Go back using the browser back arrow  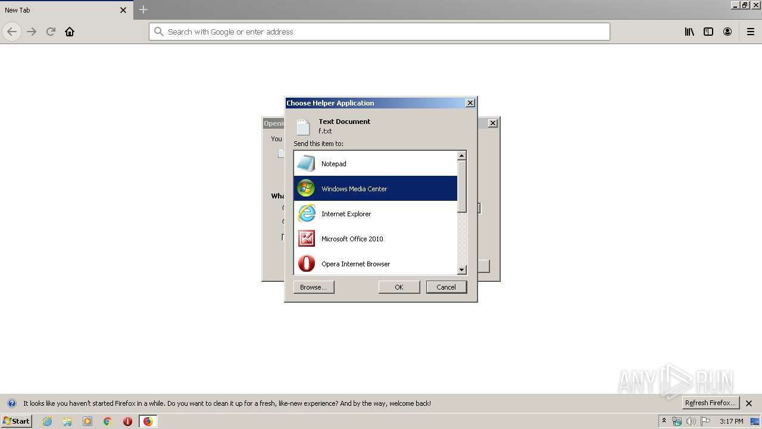pos(12,32)
